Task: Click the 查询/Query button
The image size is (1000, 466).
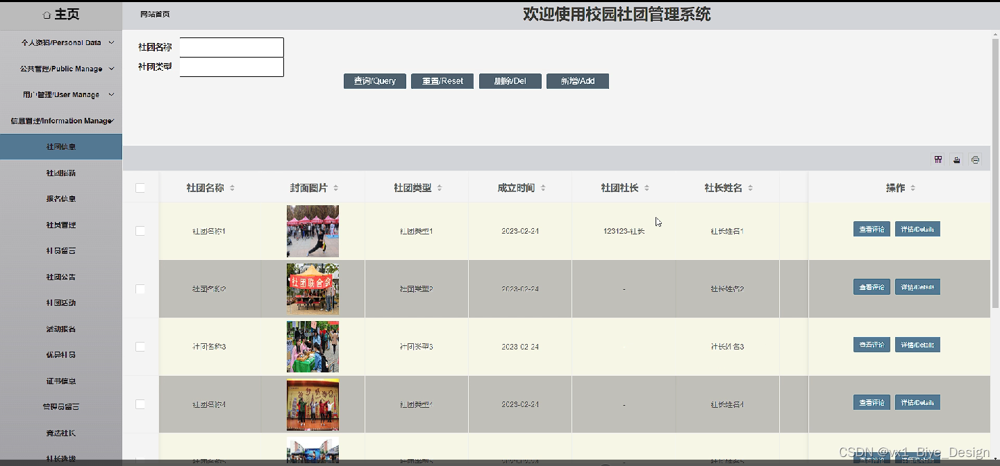Action: click(375, 81)
